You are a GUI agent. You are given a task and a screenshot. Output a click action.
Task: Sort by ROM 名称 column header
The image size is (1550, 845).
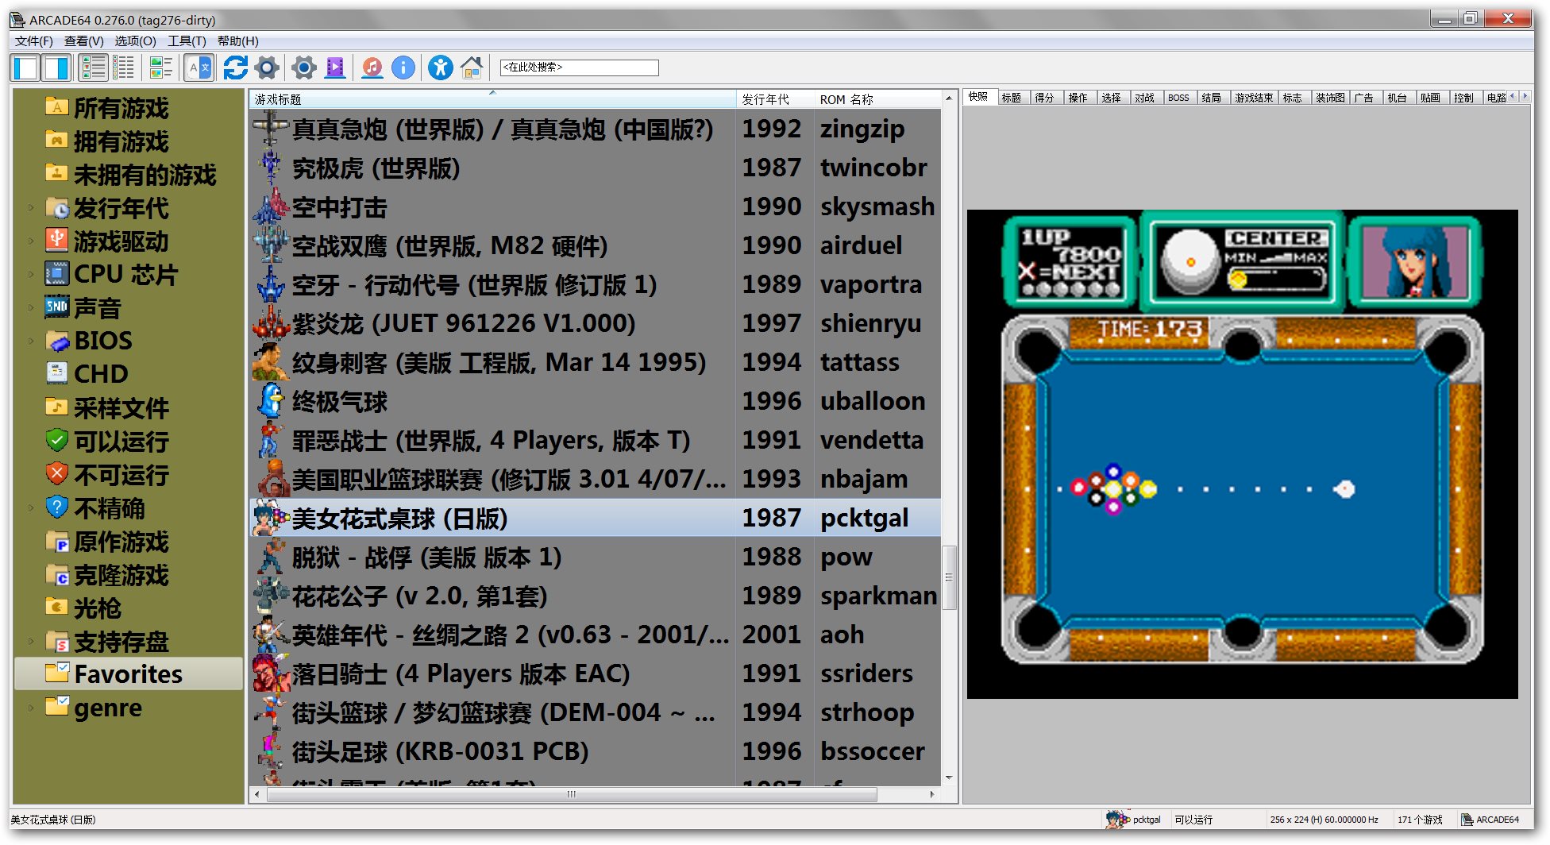[x=878, y=99]
